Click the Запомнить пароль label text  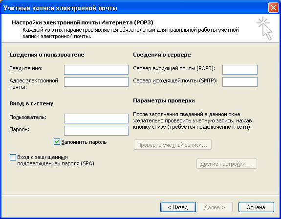point(84,142)
